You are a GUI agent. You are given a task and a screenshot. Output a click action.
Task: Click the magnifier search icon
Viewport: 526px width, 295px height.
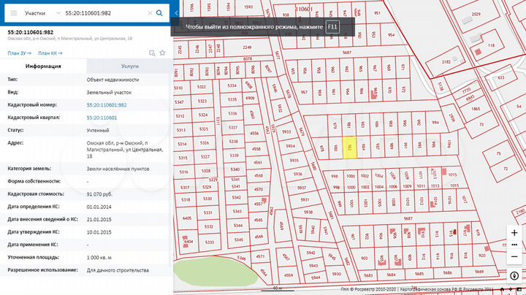[159, 13]
